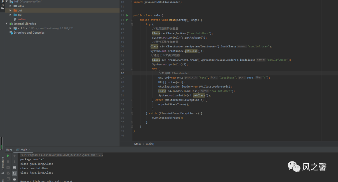This screenshot has height=182, width=338.
Task: Click console output 'package com.lmf'
Action: 32,159
